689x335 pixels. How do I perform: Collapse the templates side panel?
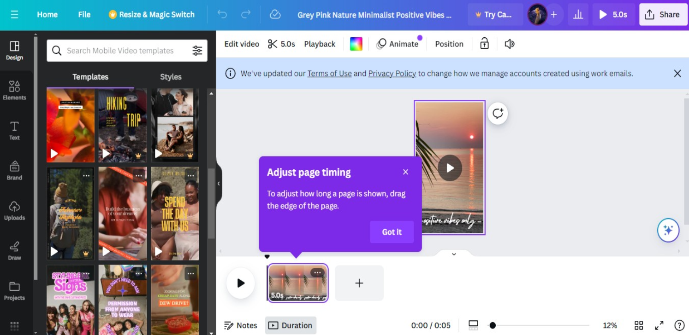pos(219,184)
